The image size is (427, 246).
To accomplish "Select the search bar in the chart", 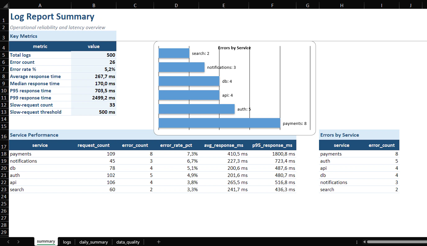I will 174,53.
